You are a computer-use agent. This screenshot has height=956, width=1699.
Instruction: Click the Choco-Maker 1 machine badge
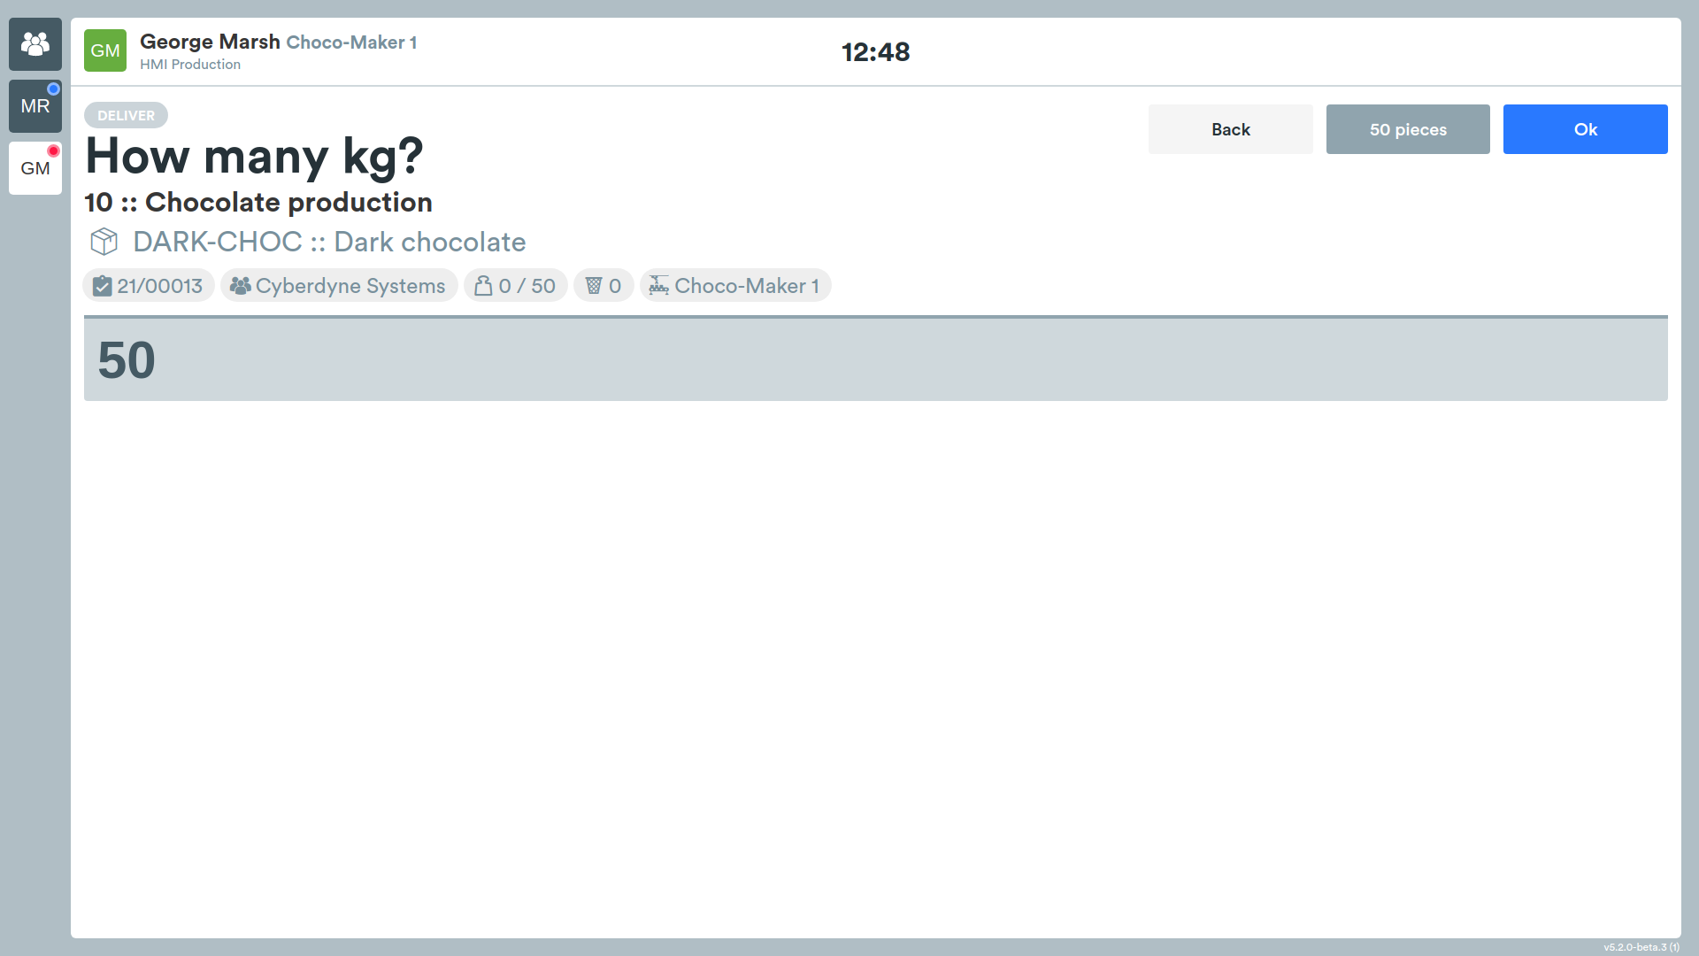point(735,286)
